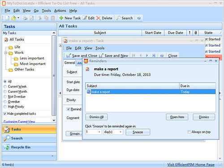The width and height of the screenshot is (224, 168).
Task: Sort by priority exclamation column icon
Action: point(190,33)
